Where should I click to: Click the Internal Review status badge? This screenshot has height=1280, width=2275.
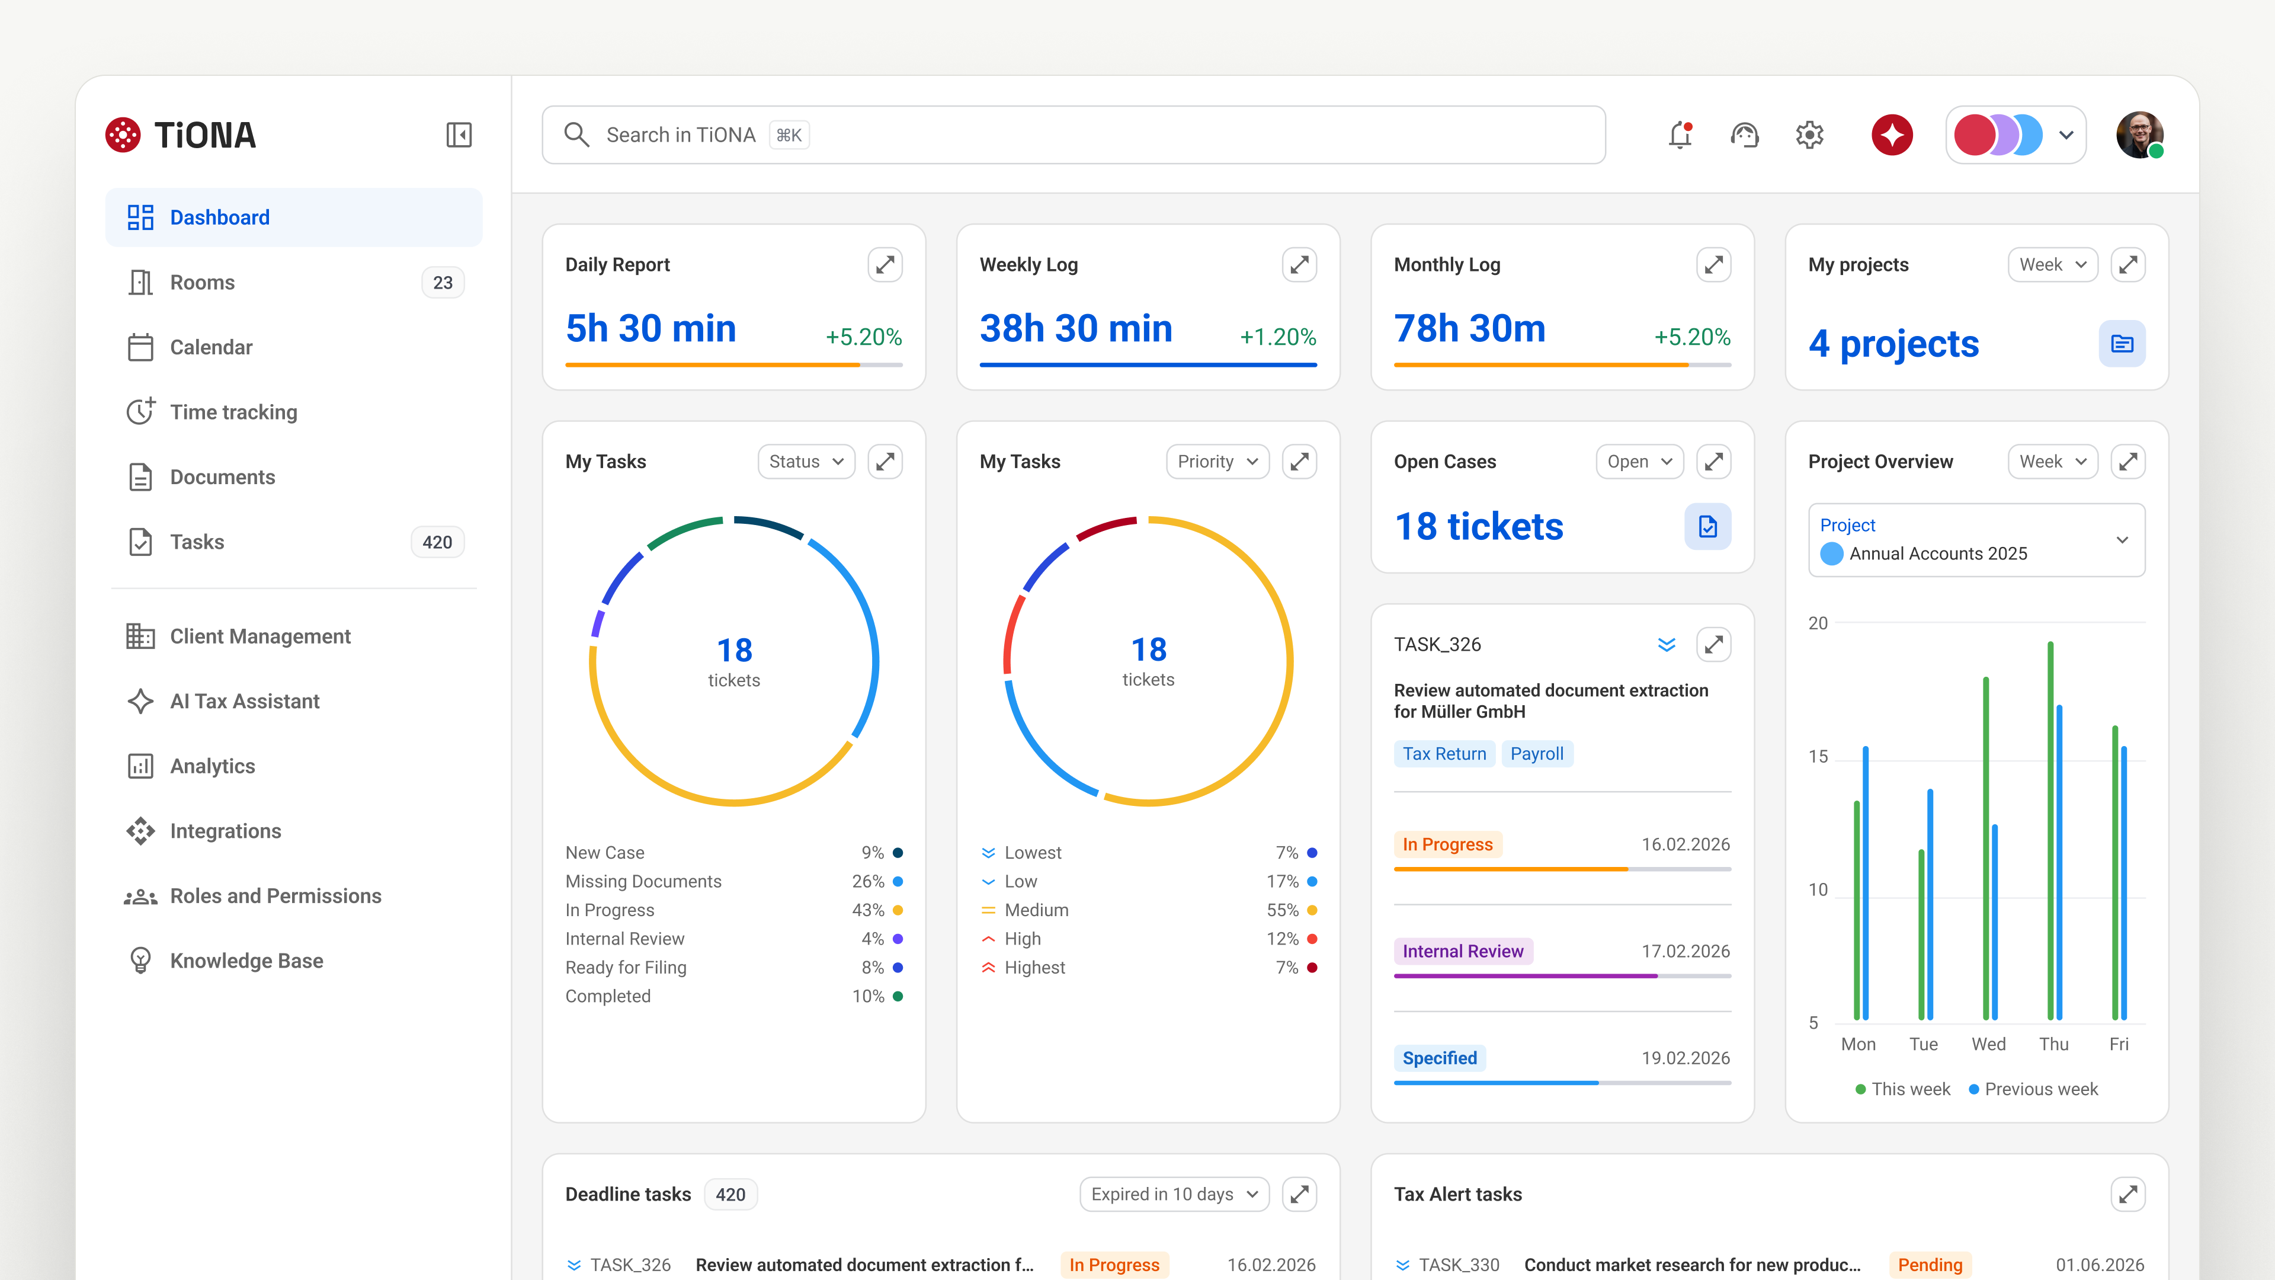[1463, 951]
